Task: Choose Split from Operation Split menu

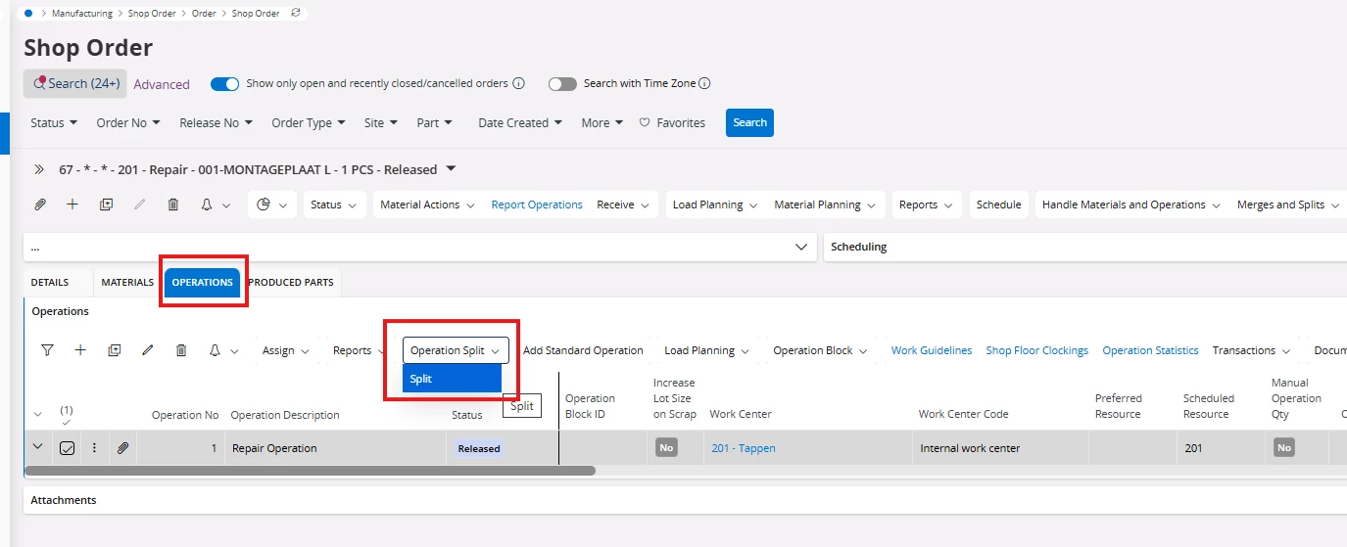Action: [452, 379]
